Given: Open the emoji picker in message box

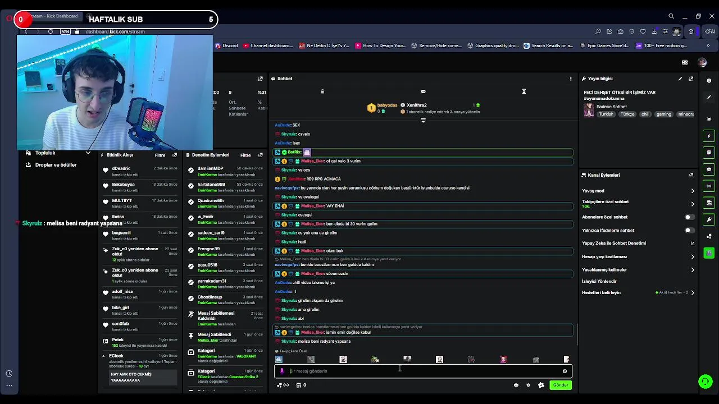Looking at the screenshot, I should pos(565,371).
